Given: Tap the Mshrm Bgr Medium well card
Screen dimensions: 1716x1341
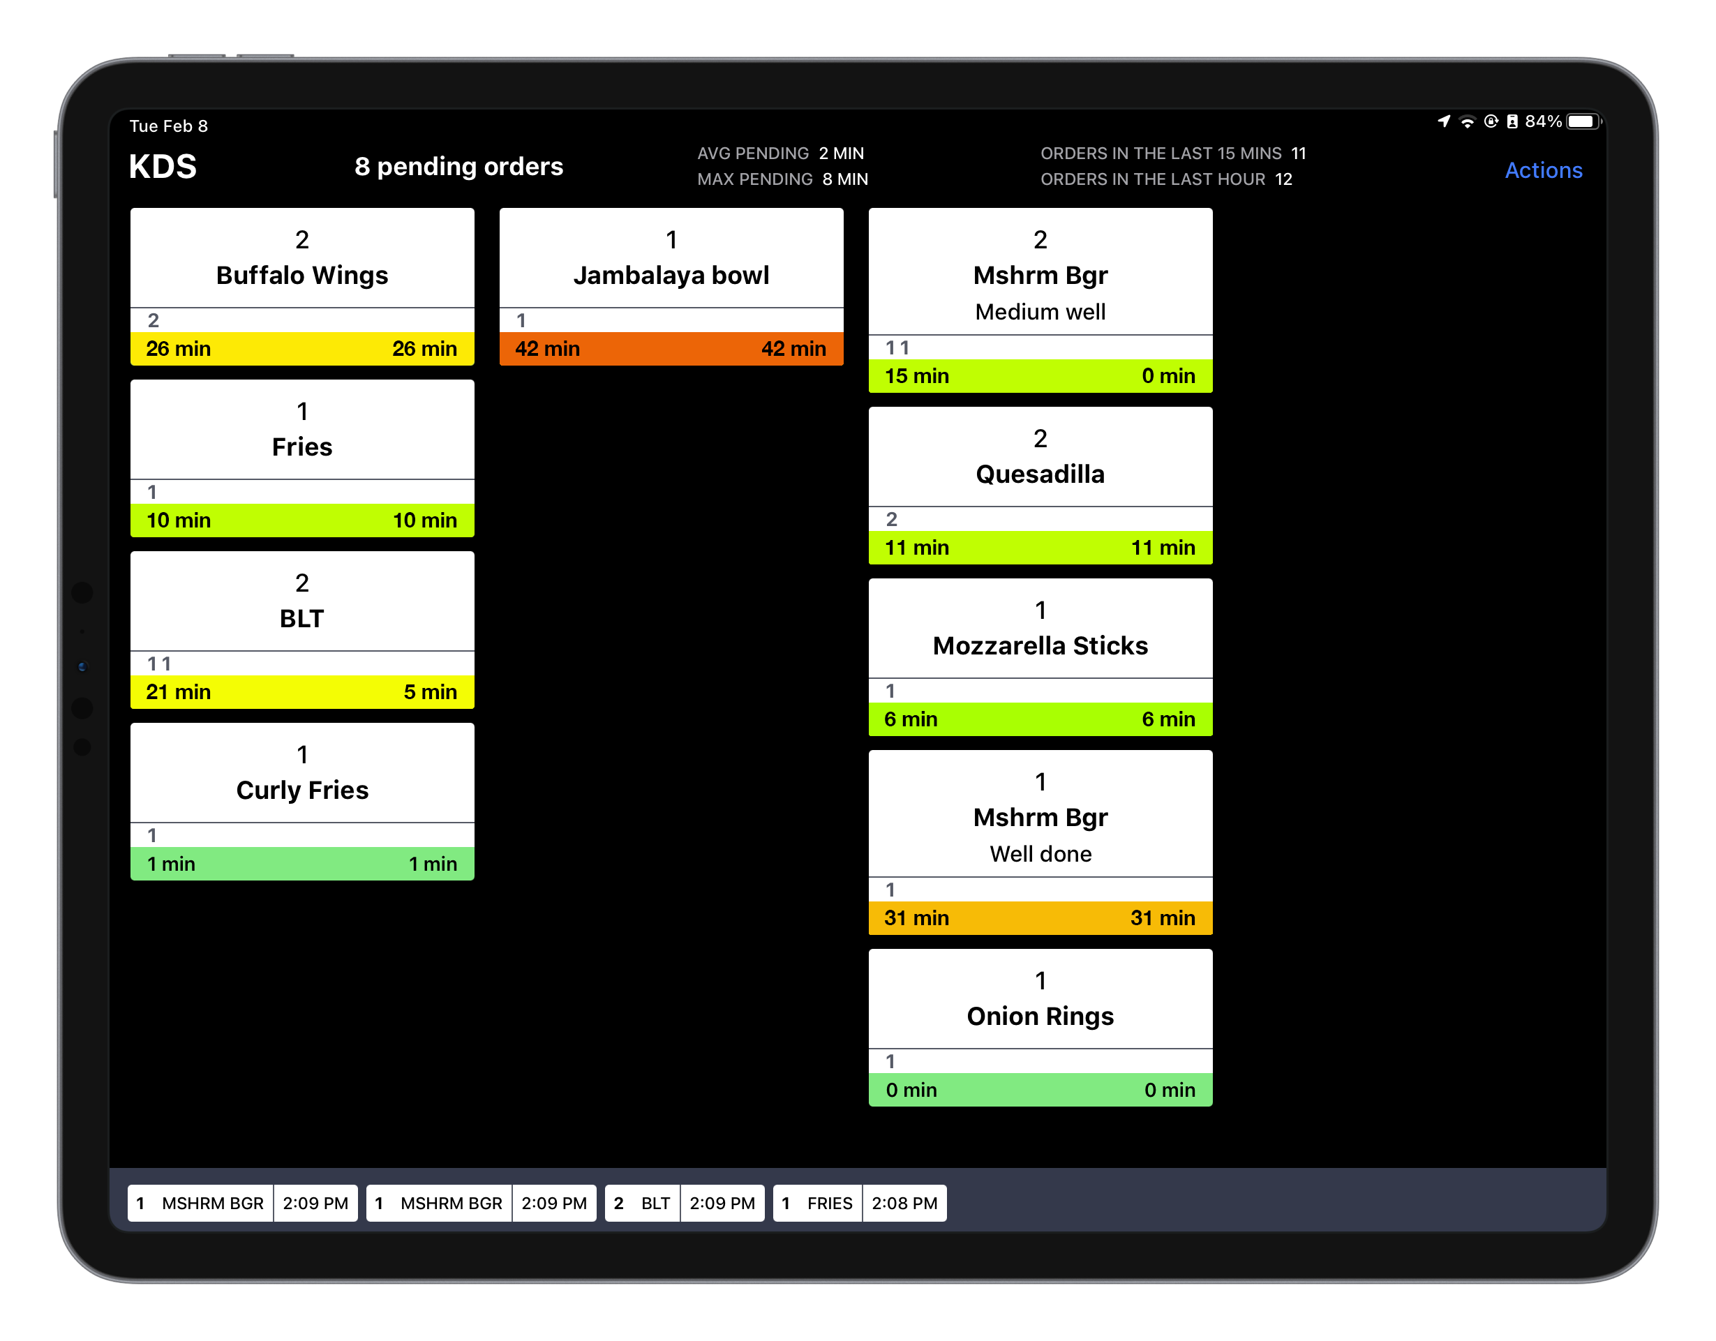Looking at the screenshot, I should [x=1040, y=275].
